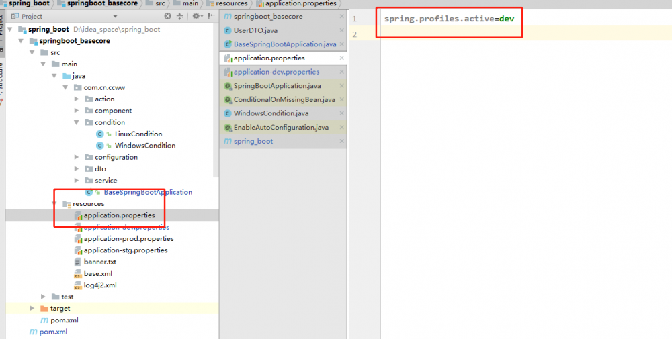Select the application.properties editor tab

(x=284, y=58)
